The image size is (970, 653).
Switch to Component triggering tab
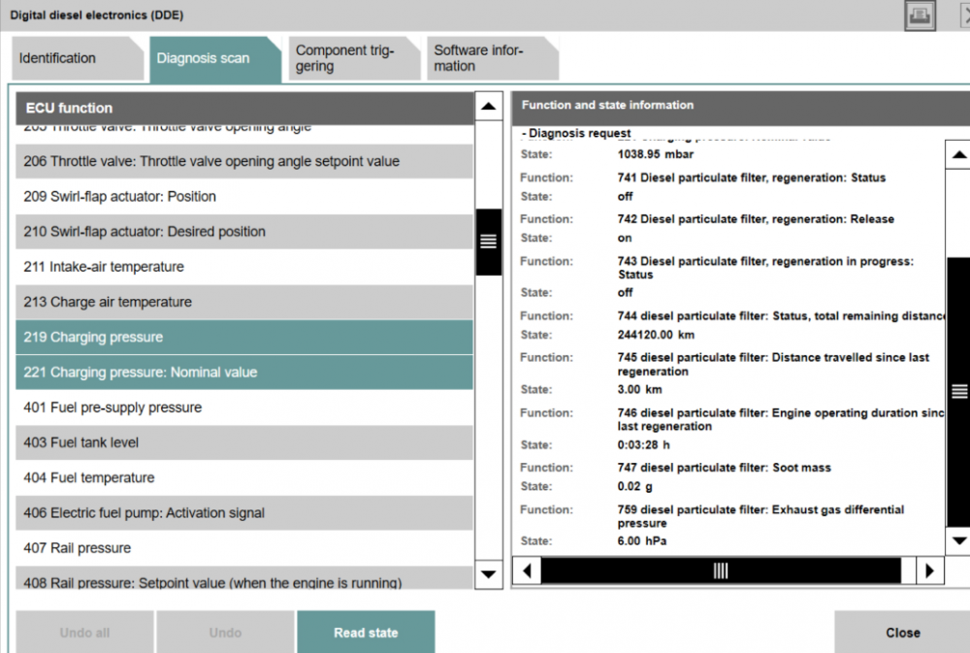click(344, 59)
